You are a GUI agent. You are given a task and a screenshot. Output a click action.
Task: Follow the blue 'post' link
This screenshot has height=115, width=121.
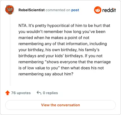click(75, 10)
